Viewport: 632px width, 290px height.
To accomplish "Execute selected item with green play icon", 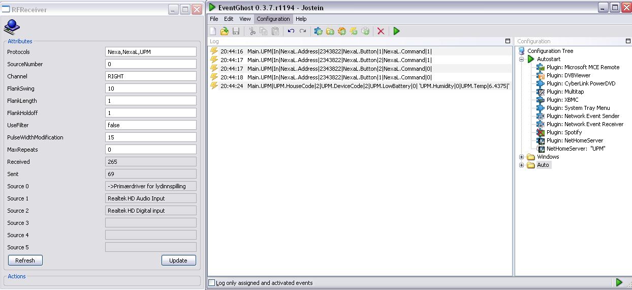I will [396, 31].
